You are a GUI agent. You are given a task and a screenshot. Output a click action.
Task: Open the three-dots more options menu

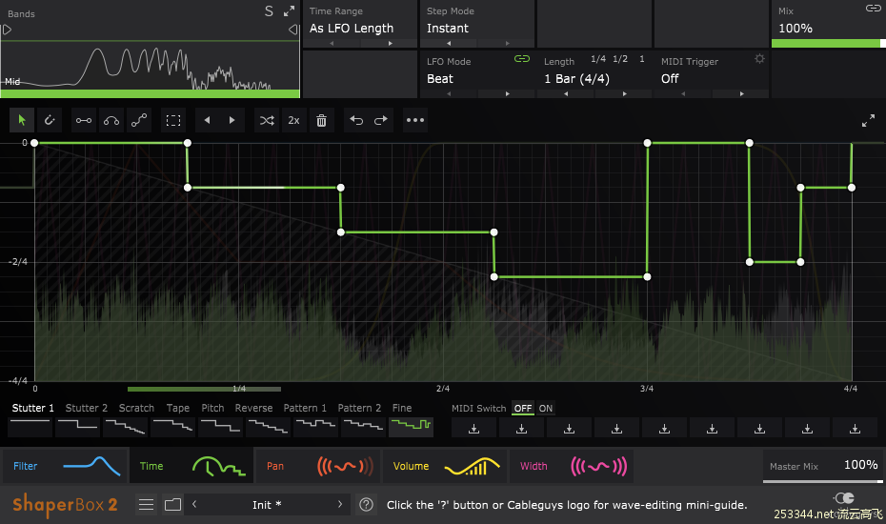pyautogui.click(x=415, y=120)
